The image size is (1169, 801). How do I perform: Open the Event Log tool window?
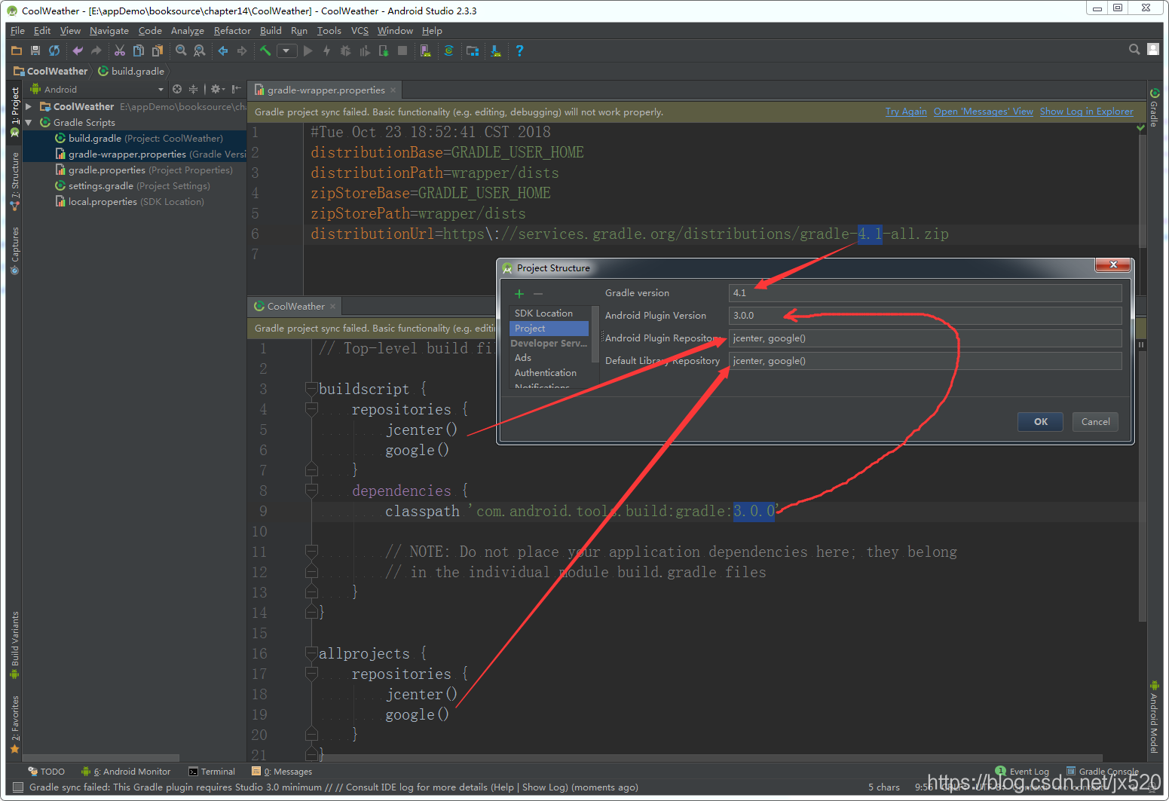pos(1022,772)
